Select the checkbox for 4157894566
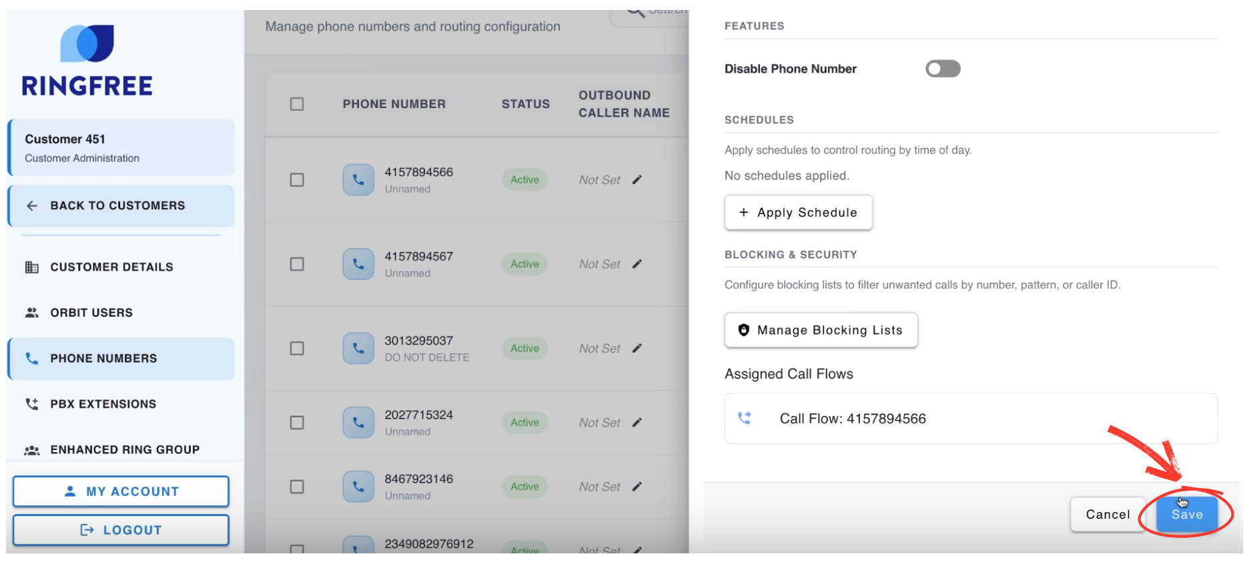Screen dimensions: 1251x564 (x=297, y=180)
